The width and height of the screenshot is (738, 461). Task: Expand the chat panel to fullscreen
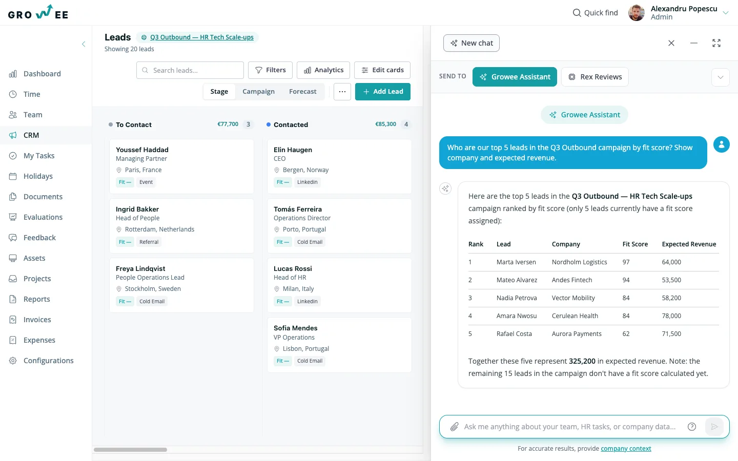coord(716,43)
